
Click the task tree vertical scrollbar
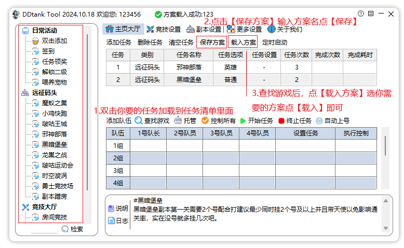tap(88, 112)
